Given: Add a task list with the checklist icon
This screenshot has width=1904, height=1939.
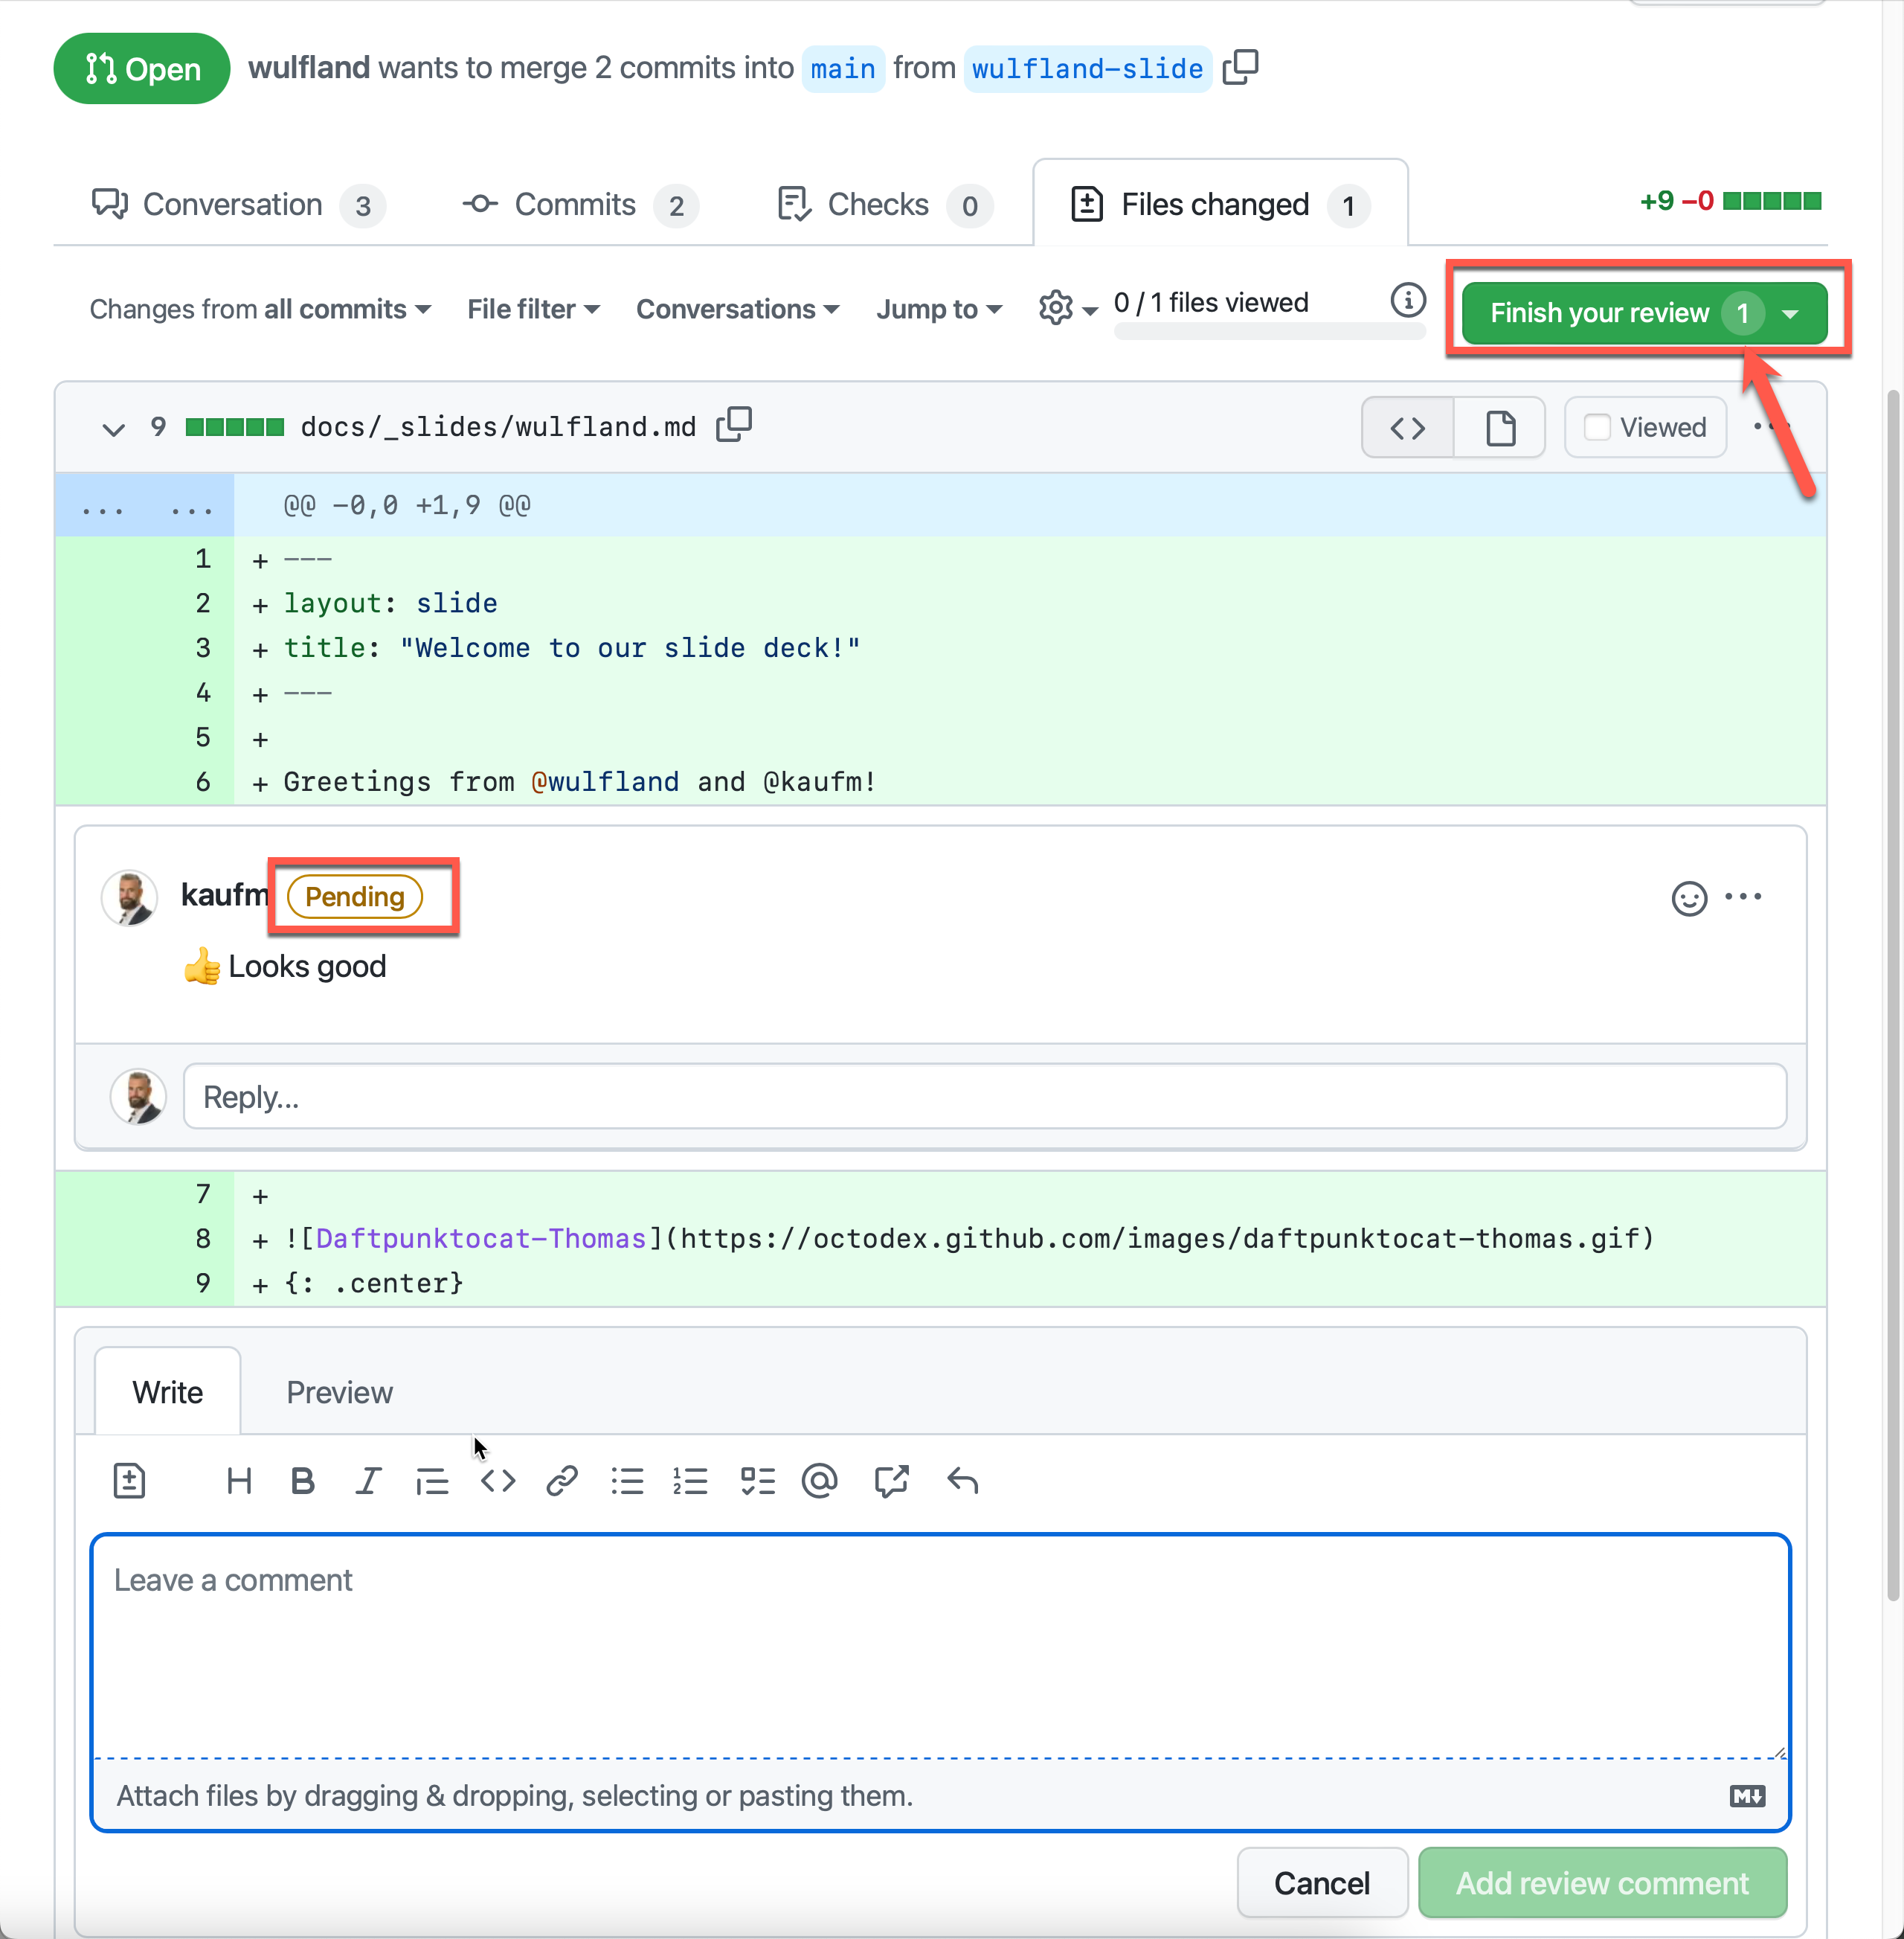Looking at the screenshot, I should pos(757,1480).
